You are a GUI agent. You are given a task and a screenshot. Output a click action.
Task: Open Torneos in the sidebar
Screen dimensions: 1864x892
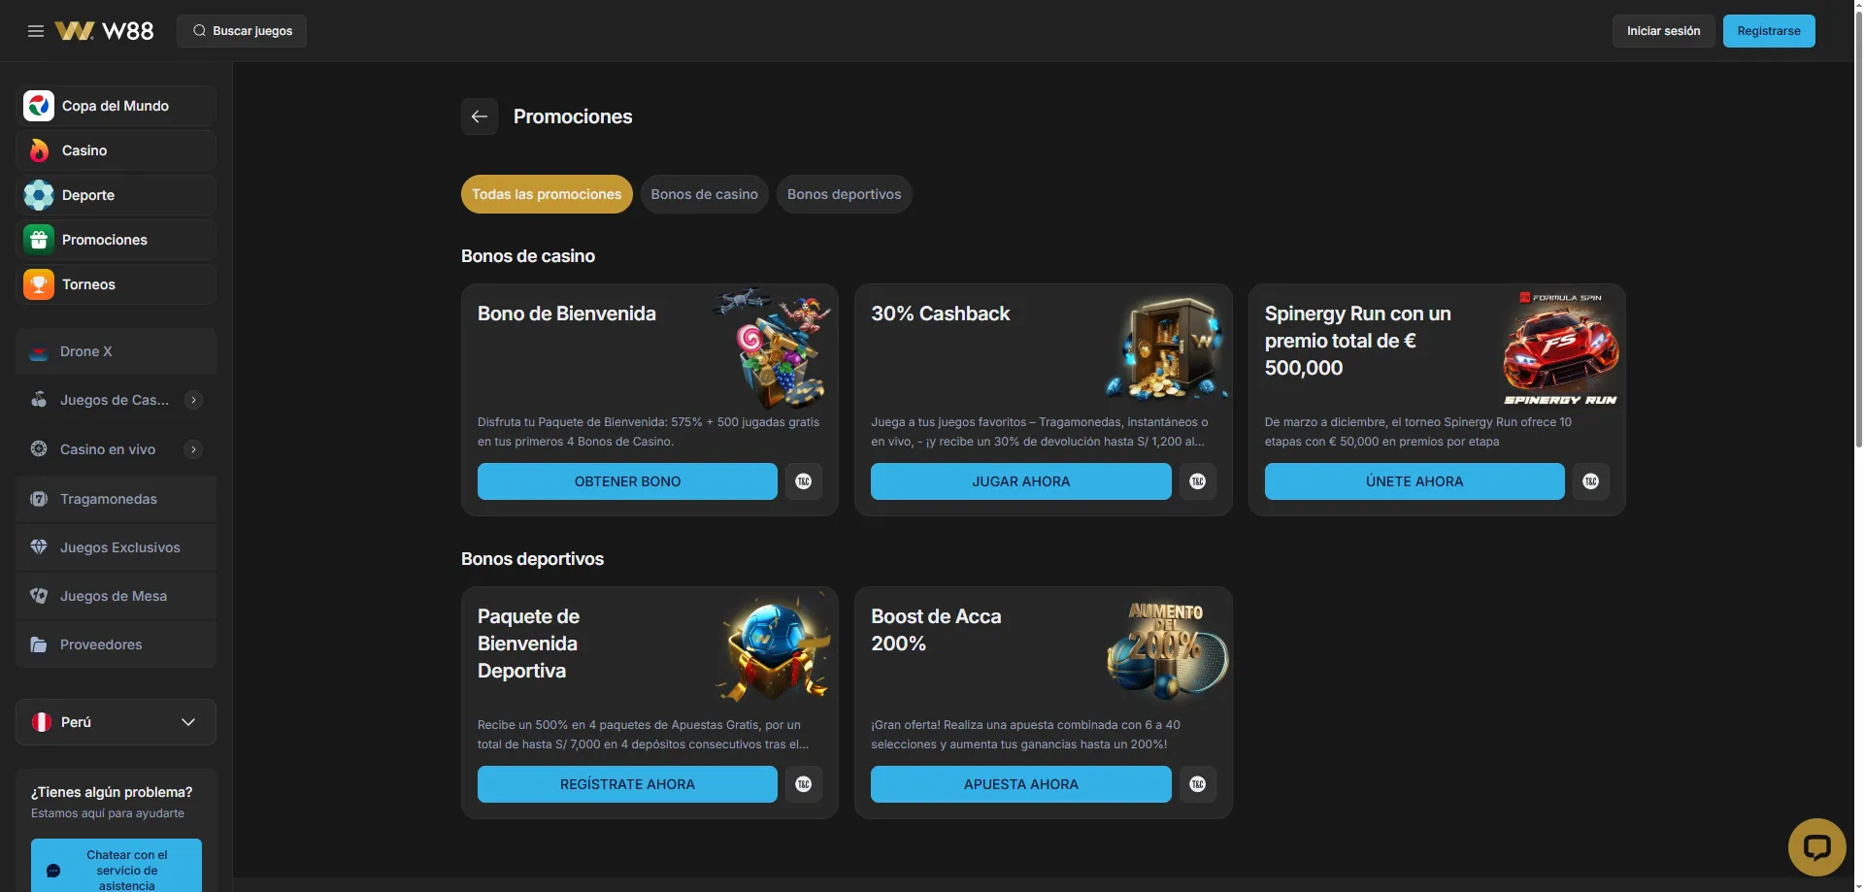pos(116,284)
